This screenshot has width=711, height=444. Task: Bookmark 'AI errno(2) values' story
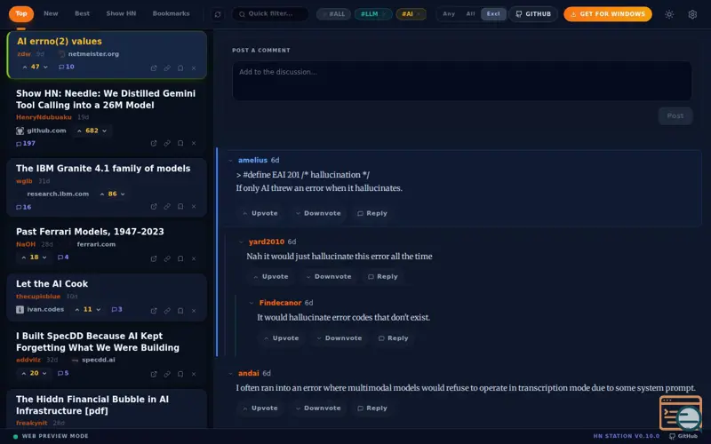180,68
